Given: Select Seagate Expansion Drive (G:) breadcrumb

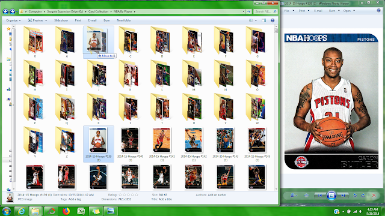Looking at the screenshot, I should 65,11.
